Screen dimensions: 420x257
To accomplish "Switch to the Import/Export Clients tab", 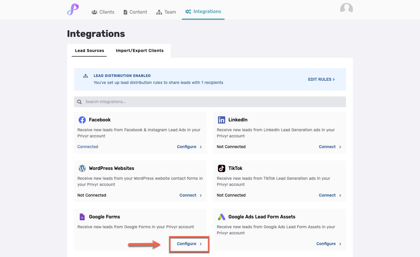I will [x=140, y=51].
